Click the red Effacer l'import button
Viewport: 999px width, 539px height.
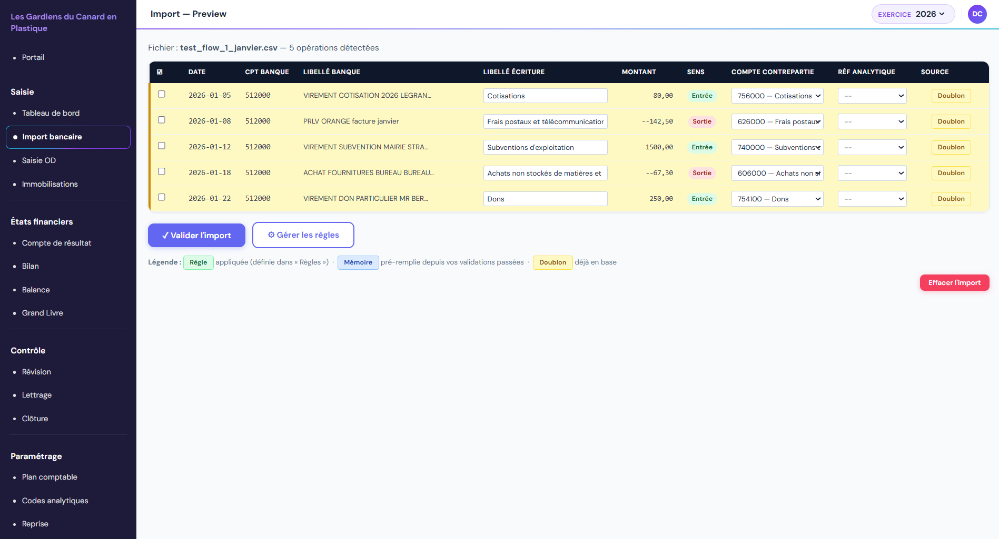click(954, 283)
